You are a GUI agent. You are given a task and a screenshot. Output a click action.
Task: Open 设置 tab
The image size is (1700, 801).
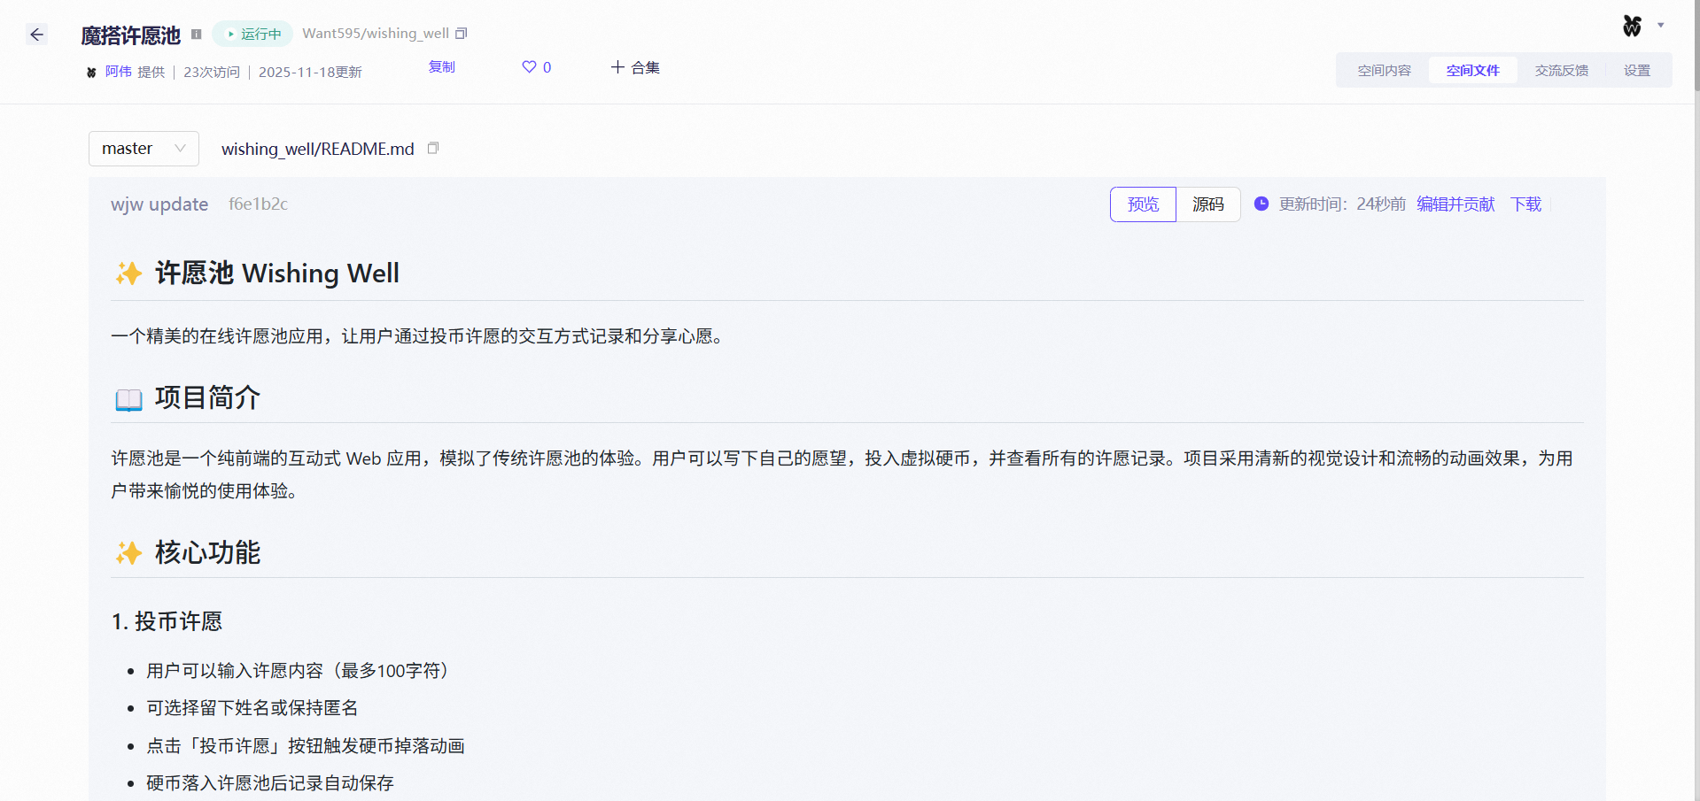(x=1636, y=70)
